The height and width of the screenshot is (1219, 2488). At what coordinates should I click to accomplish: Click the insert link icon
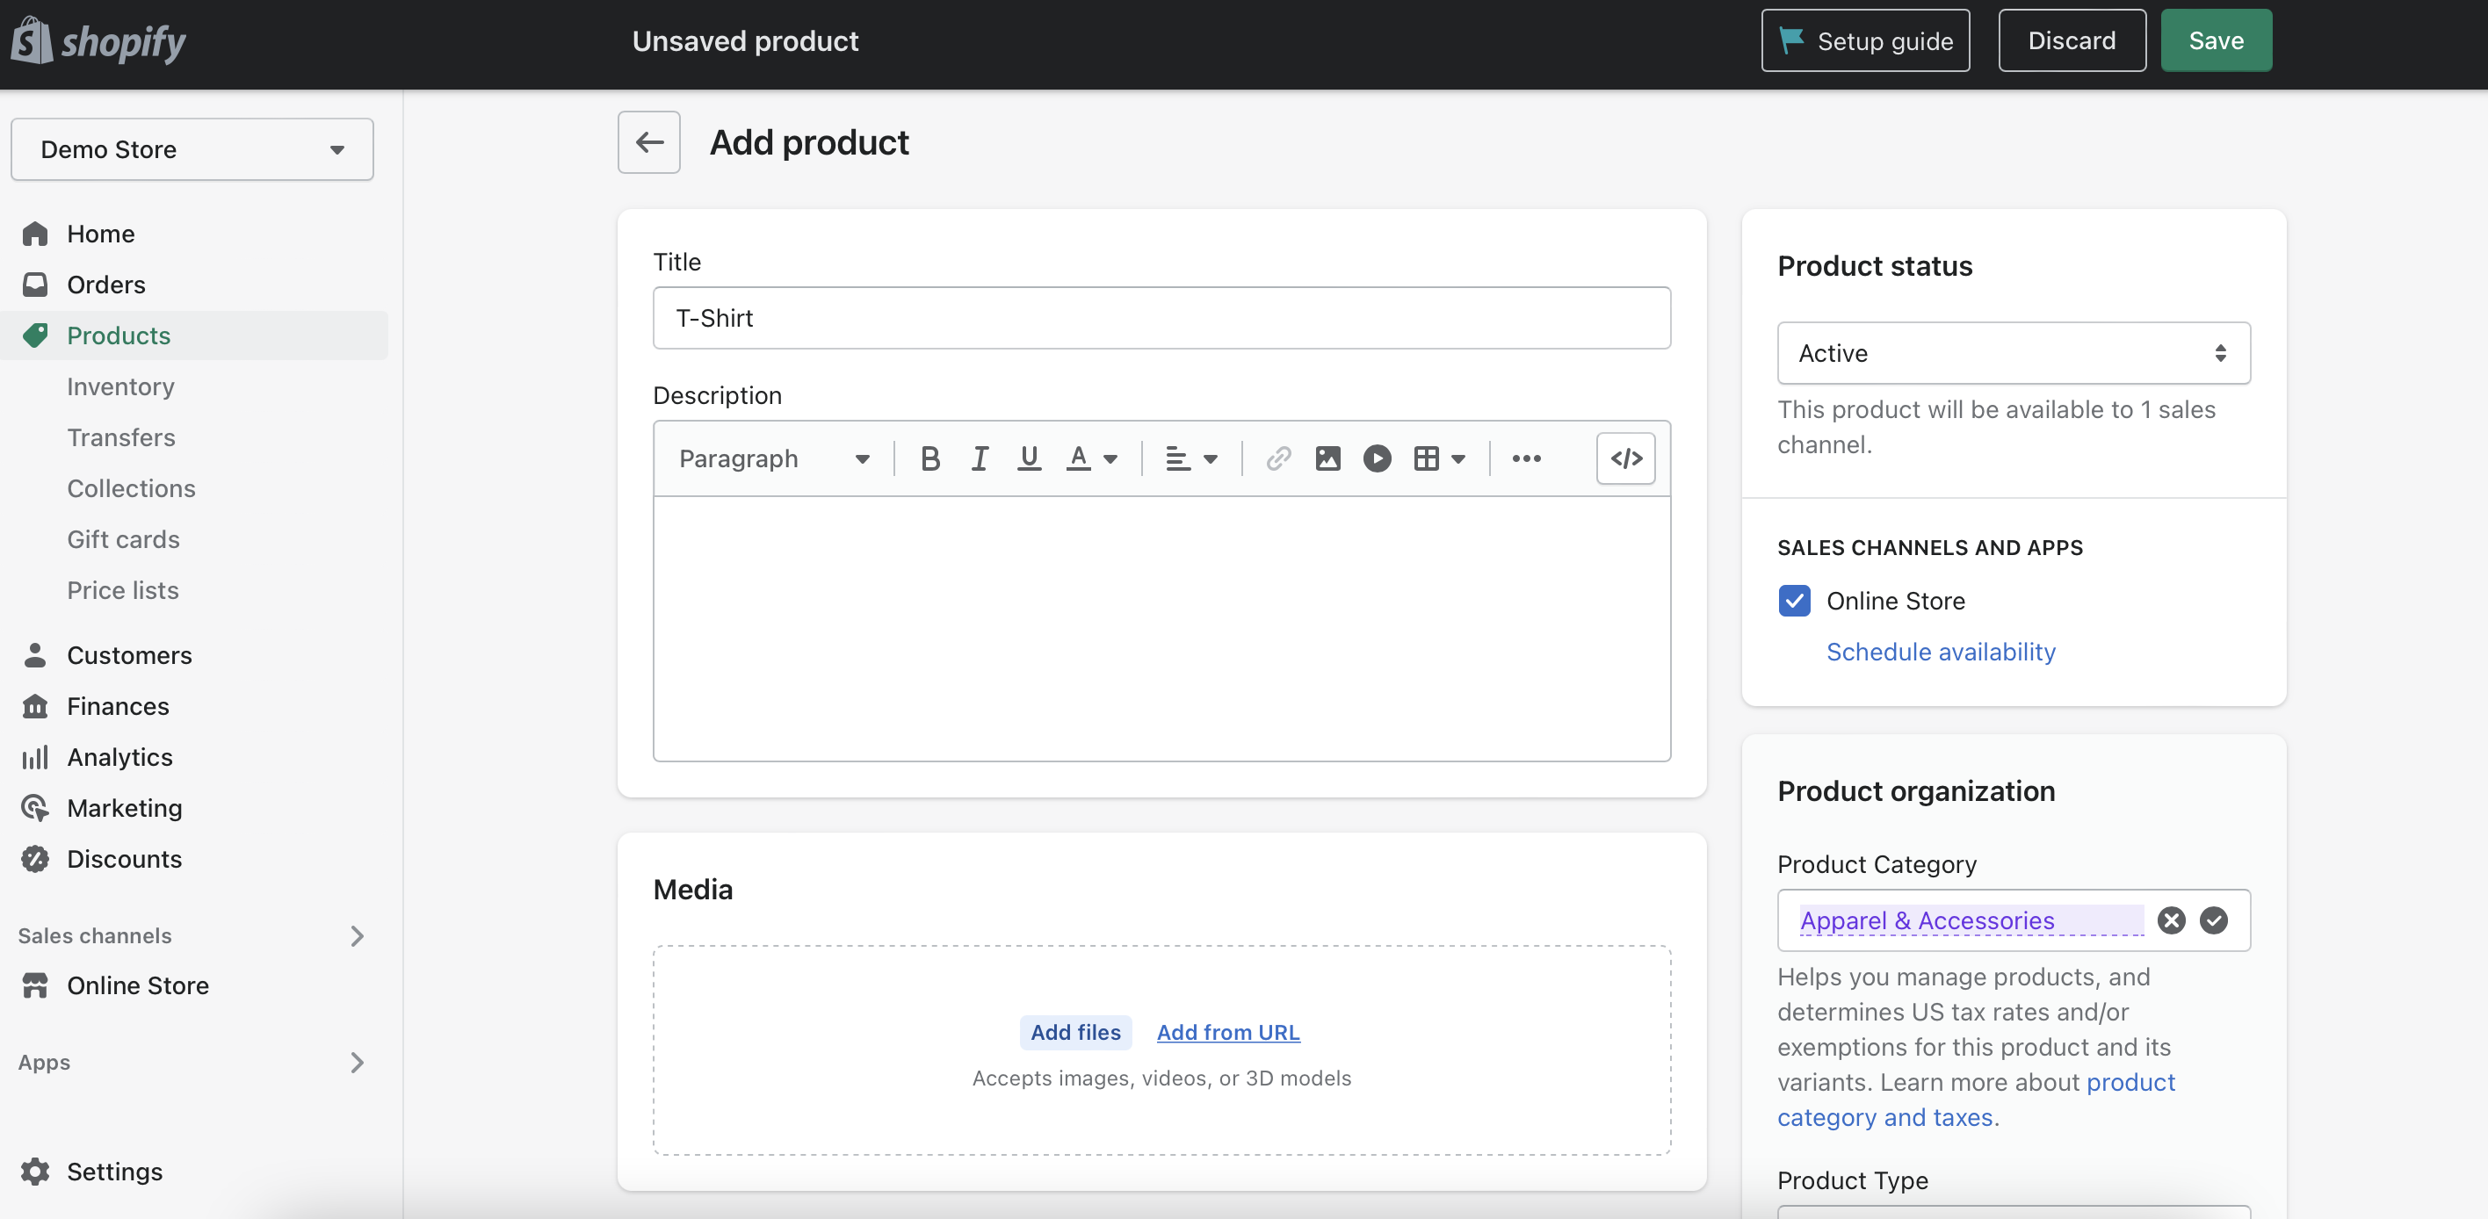[x=1277, y=458]
